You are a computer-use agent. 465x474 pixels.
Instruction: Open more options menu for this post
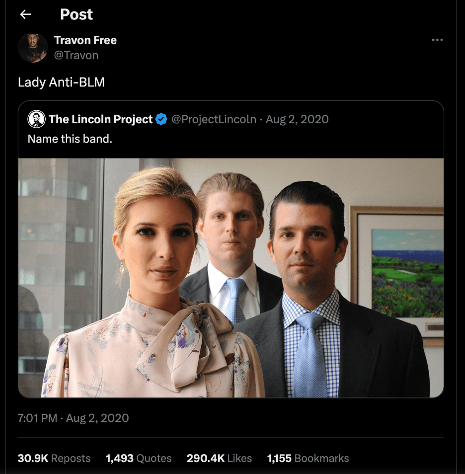[x=437, y=40]
